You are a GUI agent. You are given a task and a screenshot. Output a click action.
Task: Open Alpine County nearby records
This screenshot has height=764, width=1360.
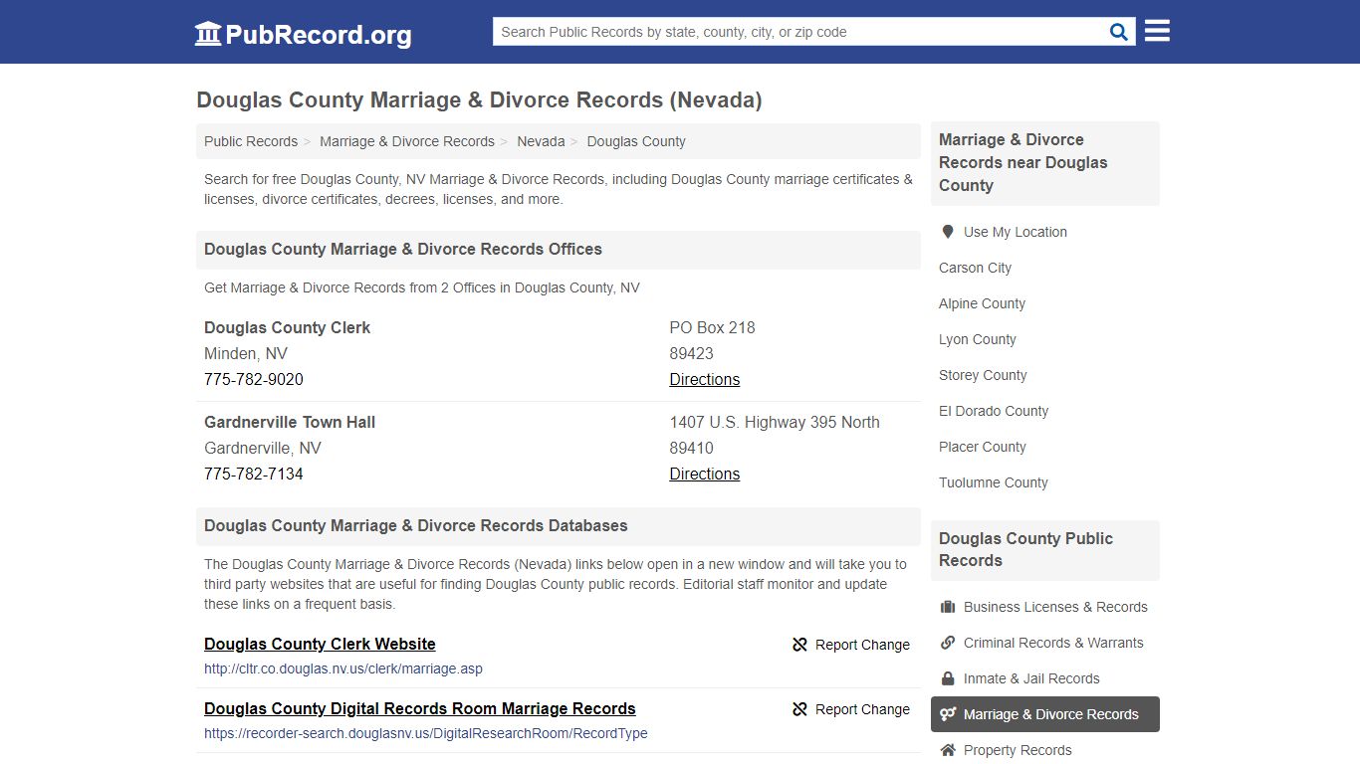pyautogui.click(x=982, y=303)
